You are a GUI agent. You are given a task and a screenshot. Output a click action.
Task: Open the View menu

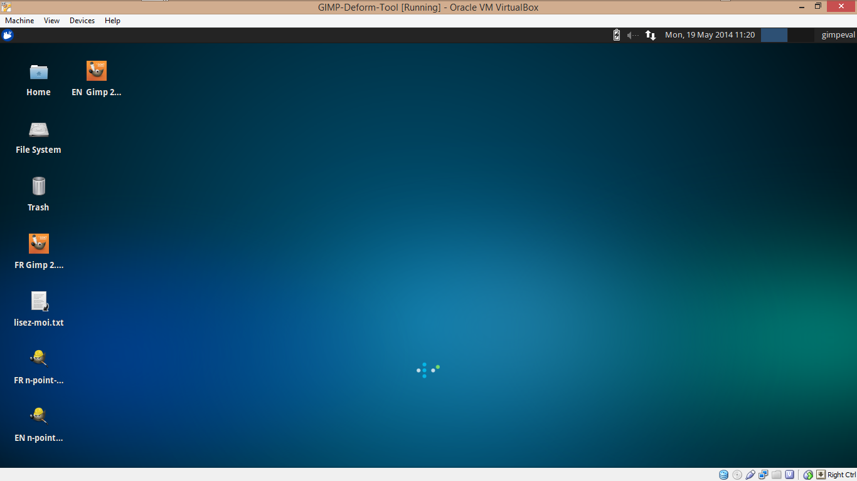coord(52,21)
